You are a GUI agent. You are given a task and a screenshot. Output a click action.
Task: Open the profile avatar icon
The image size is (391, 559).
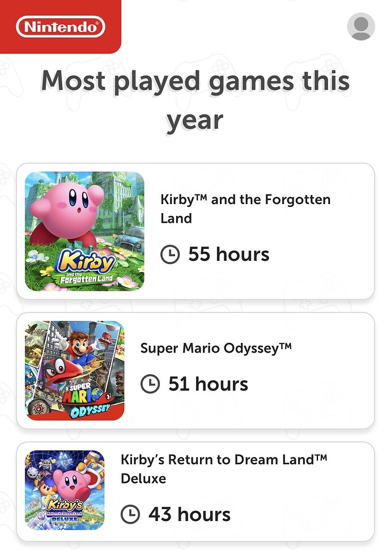361,26
